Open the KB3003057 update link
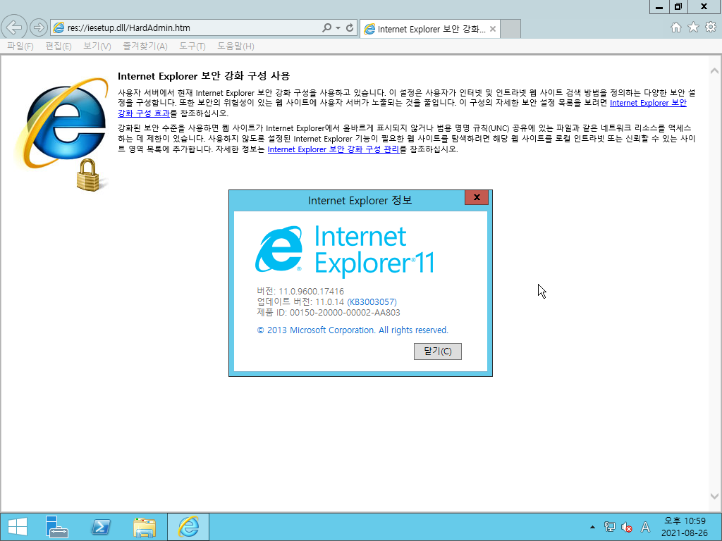Screen dimensions: 722x541 (x=372, y=301)
